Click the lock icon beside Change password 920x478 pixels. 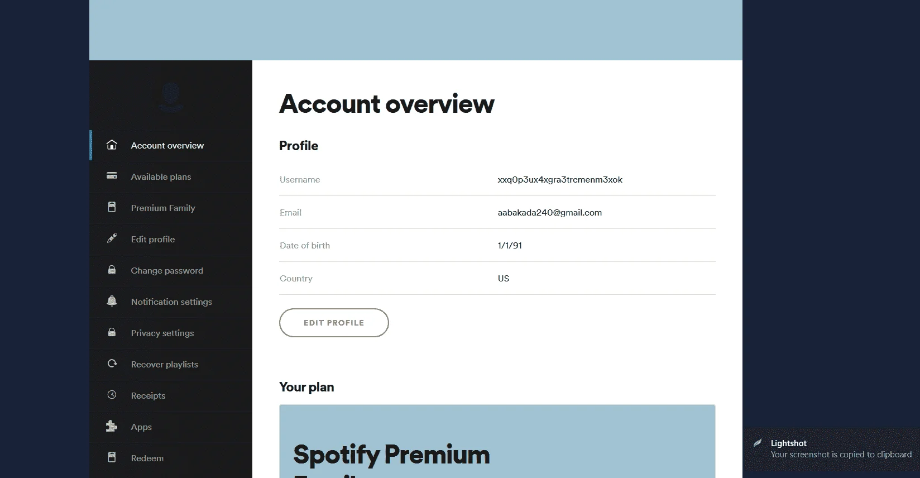(x=112, y=270)
